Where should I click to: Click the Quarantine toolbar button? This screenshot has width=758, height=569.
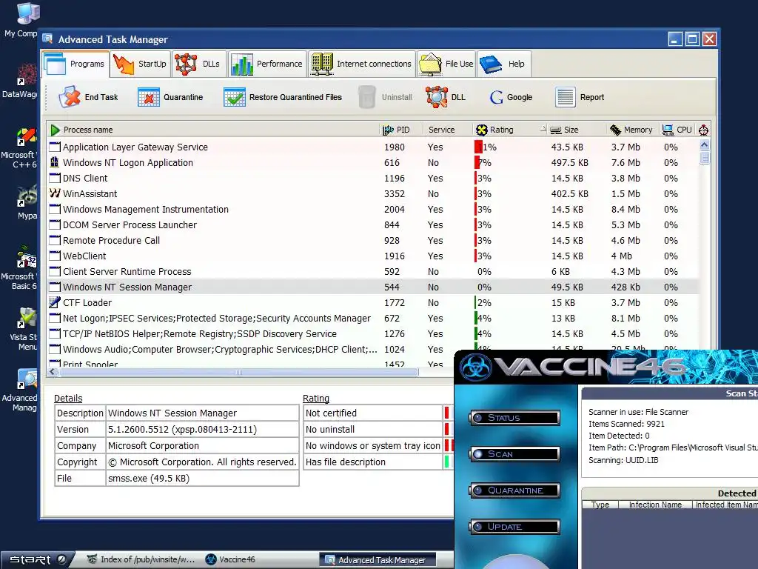point(171,97)
